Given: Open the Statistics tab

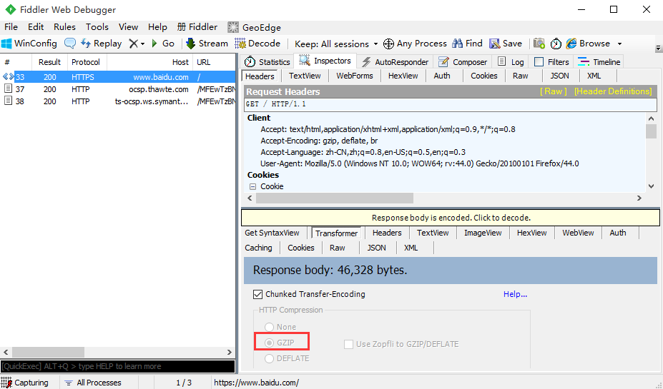Looking at the screenshot, I should [x=267, y=62].
